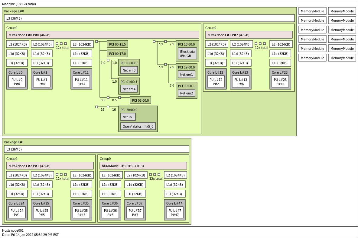Click the PU L#37 P#7 box
Image resolution: width=358 pixels, height=238 pixels.
coord(135,212)
